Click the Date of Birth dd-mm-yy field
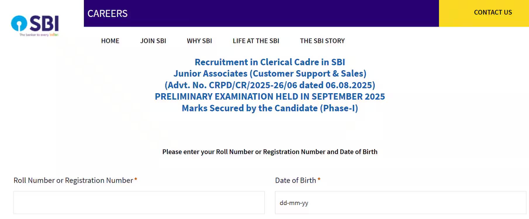Viewport: 529px width, 219px height. point(400,203)
